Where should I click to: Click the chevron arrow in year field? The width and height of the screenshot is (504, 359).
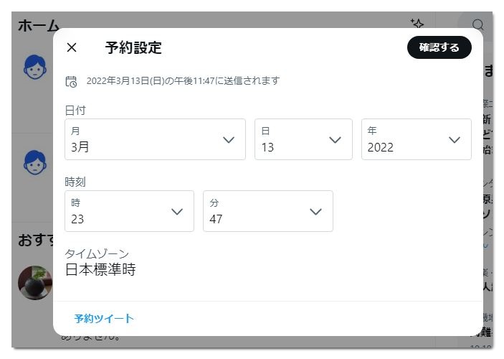click(455, 140)
